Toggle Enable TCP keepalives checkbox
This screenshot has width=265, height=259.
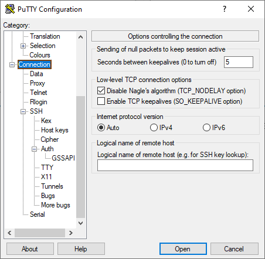101,101
